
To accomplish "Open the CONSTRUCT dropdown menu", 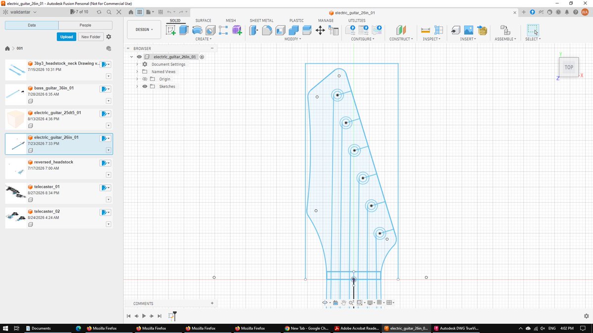I will 401,39.
